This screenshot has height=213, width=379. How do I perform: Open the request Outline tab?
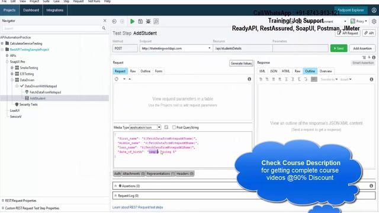pos(145,71)
